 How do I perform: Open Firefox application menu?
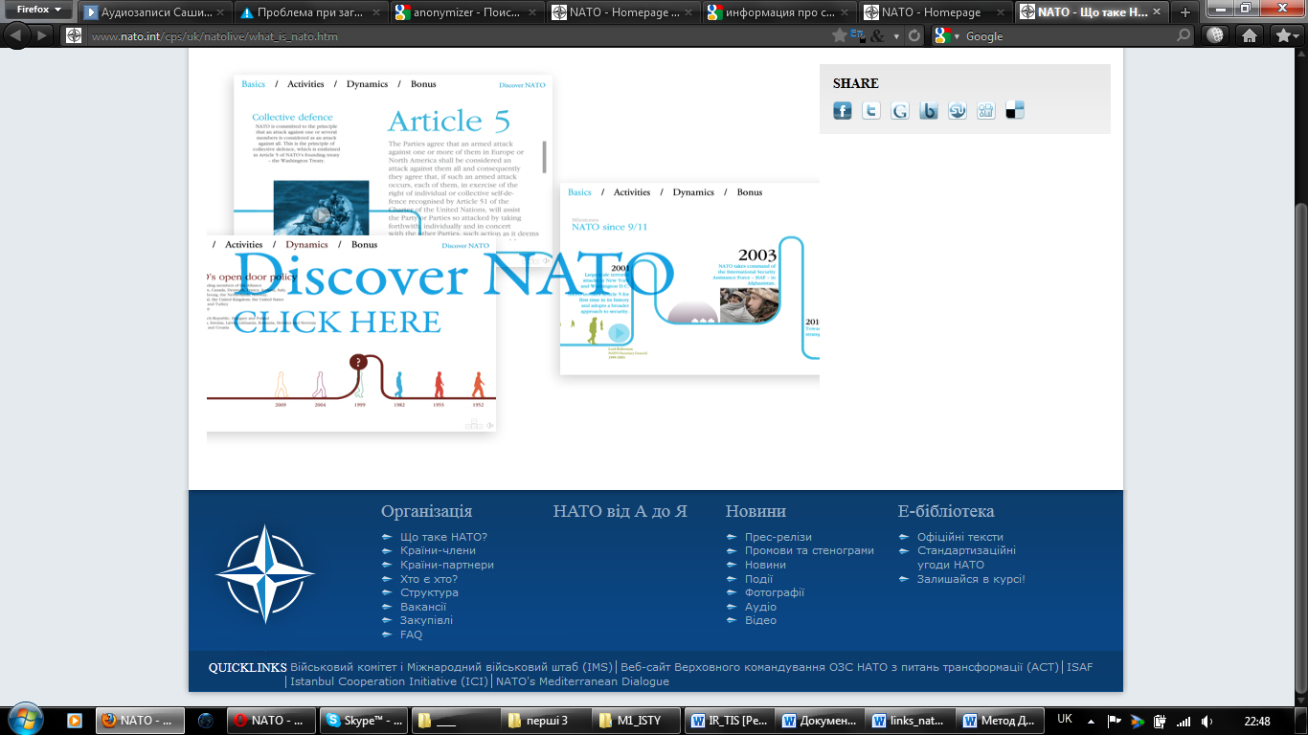[37, 10]
